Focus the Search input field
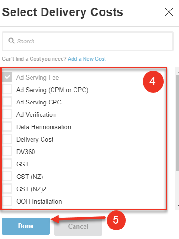Screen dimensions: 179x239 [x=88, y=42]
